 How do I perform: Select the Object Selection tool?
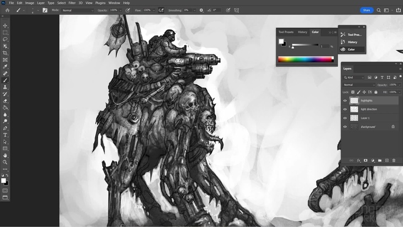coord(5,46)
